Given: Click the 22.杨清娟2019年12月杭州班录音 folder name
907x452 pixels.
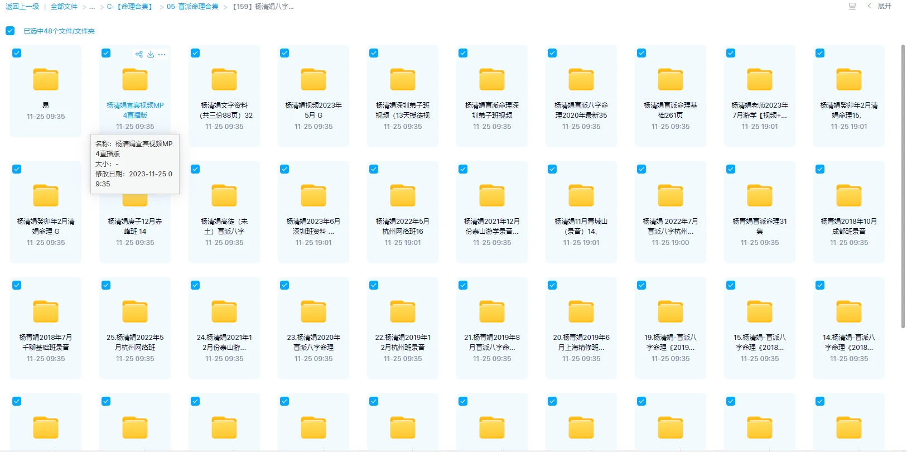Looking at the screenshot, I should pyautogui.click(x=403, y=342).
